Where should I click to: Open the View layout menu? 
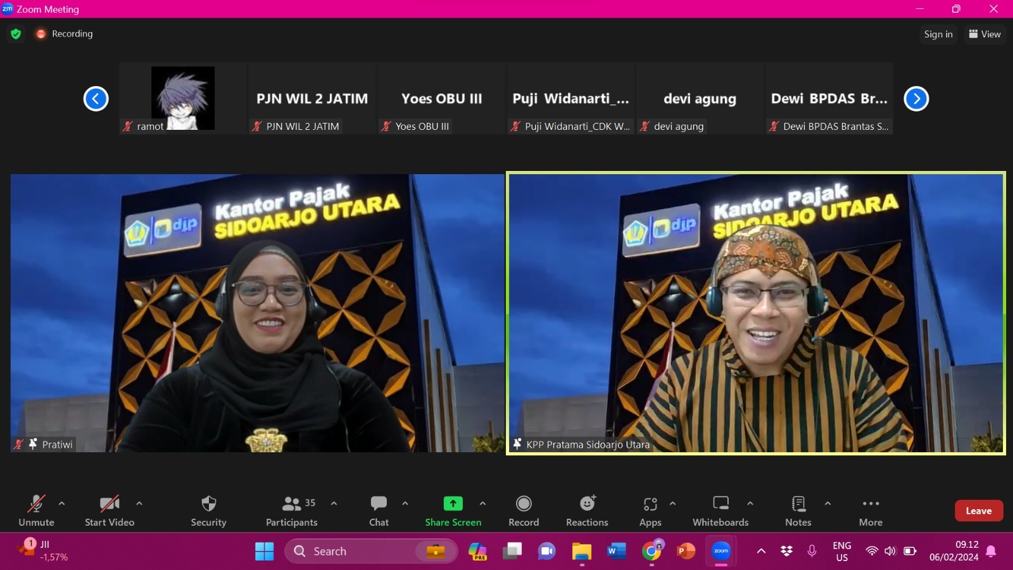click(985, 34)
